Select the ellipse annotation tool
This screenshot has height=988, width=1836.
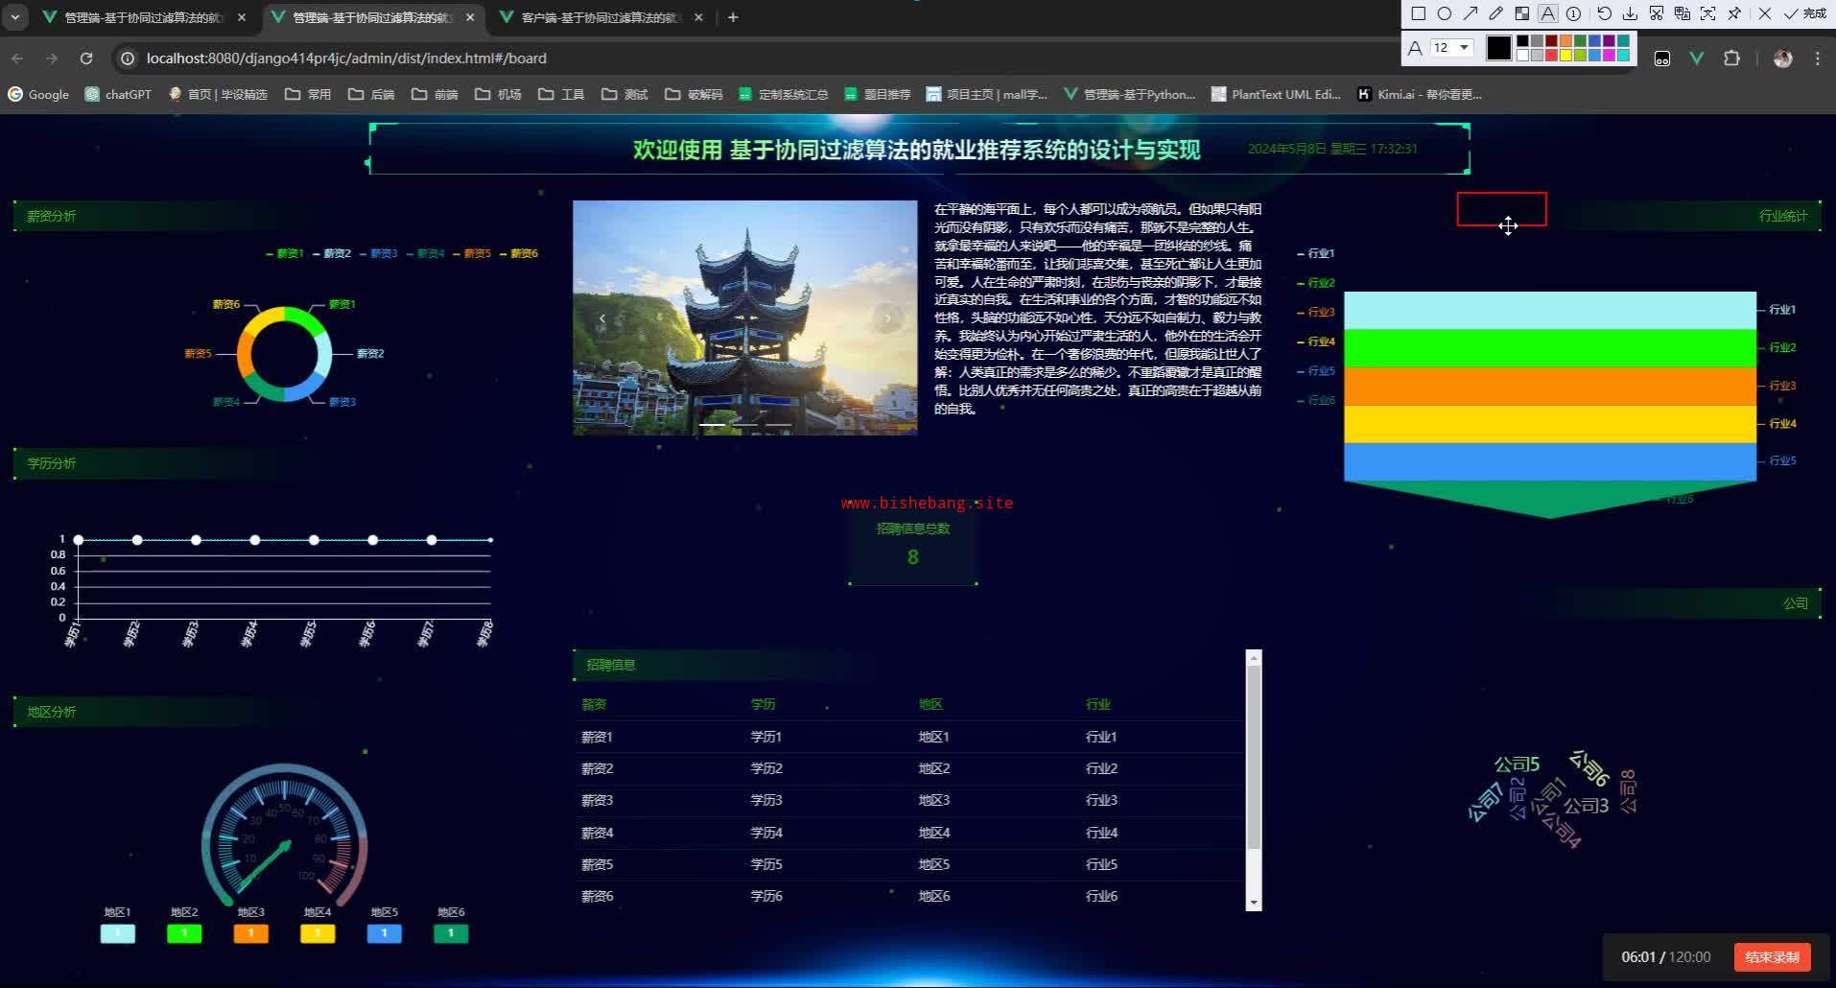(1444, 13)
